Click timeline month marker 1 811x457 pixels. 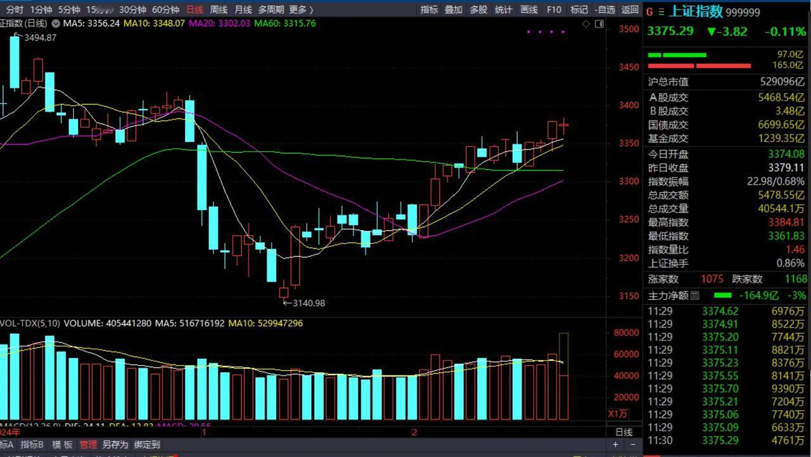[x=204, y=432]
